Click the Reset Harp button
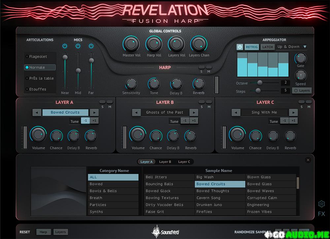Screen dimensions: 330x239 pyautogui.click(x=43, y=232)
